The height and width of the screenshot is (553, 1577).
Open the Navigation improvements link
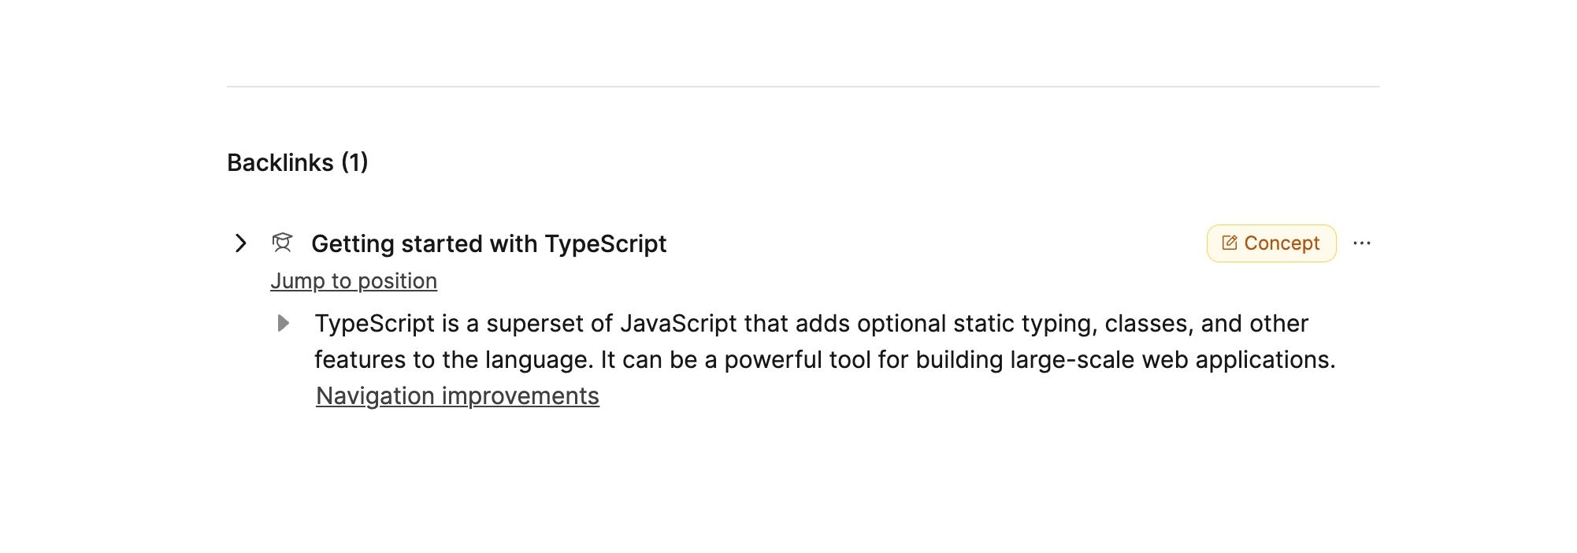click(x=458, y=396)
